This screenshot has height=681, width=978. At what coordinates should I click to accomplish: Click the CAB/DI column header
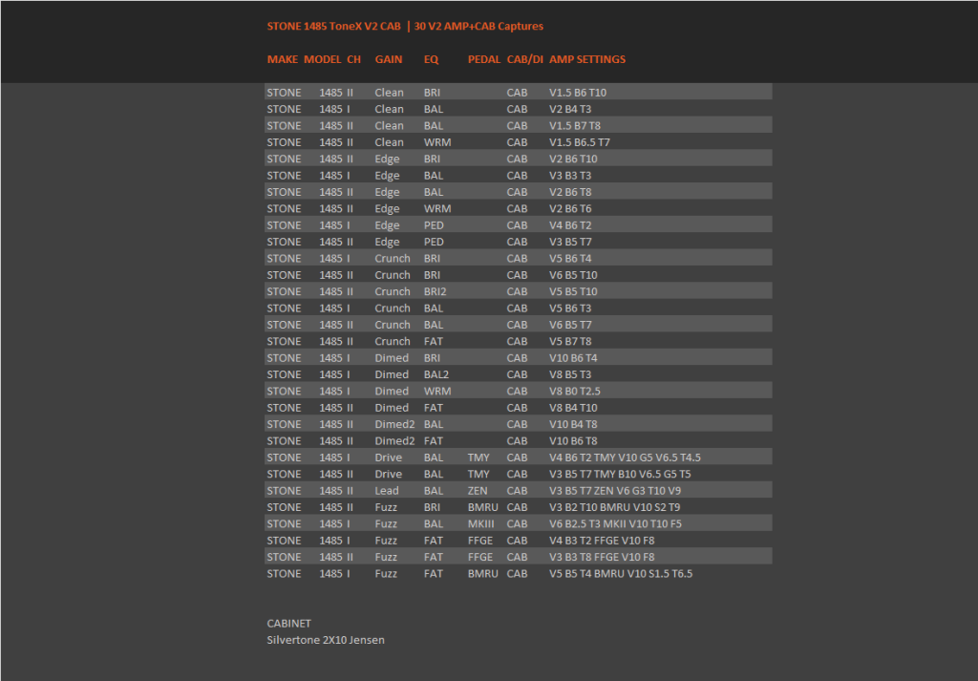coord(525,59)
